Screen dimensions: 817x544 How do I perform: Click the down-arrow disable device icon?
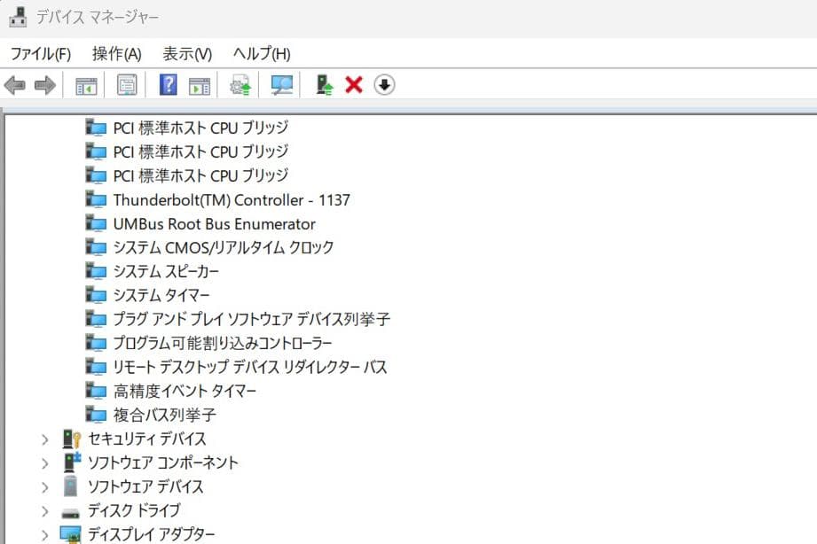pos(384,85)
